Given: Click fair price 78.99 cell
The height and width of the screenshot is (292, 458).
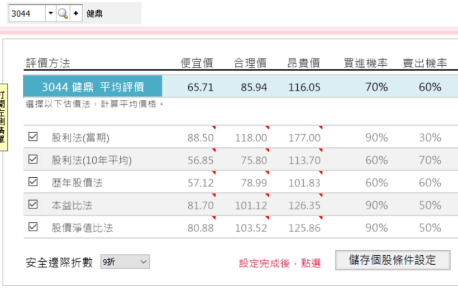Looking at the screenshot, I should point(254,183).
